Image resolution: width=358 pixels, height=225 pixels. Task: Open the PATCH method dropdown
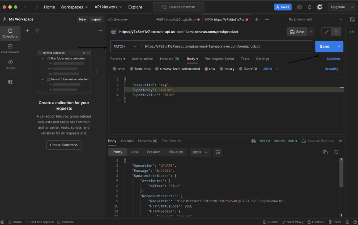125,47
